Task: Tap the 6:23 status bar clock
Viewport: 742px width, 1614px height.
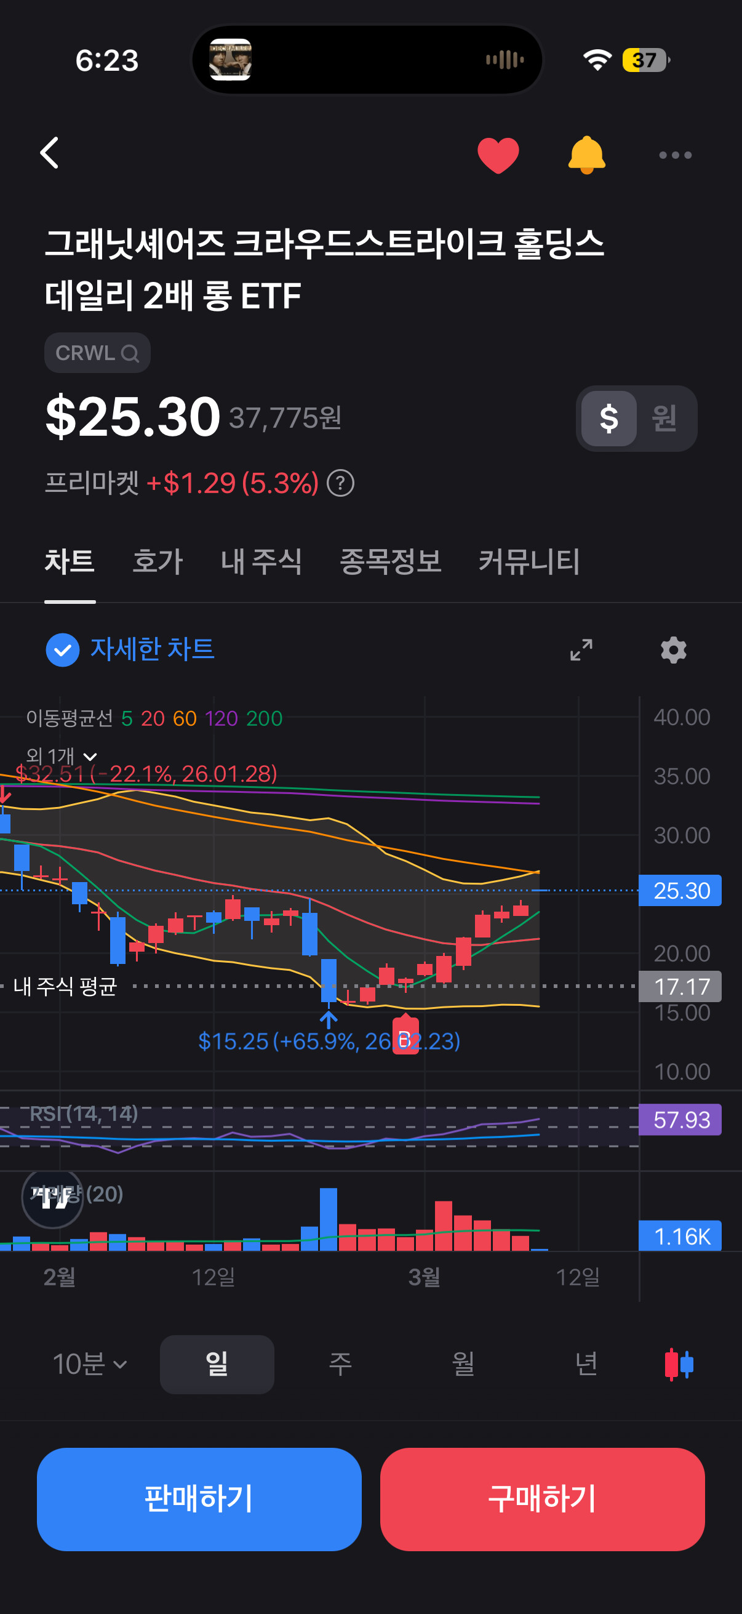Action: pyautogui.click(x=107, y=61)
